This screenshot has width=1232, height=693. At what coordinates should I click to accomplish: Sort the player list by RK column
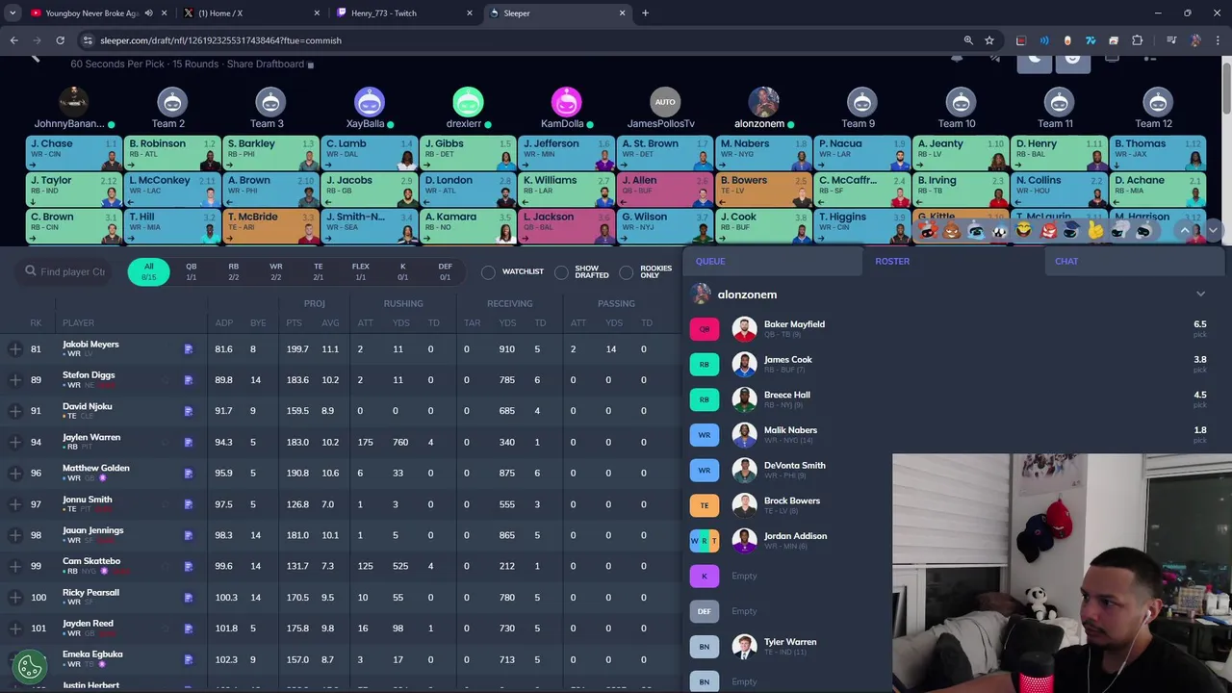coord(36,323)
